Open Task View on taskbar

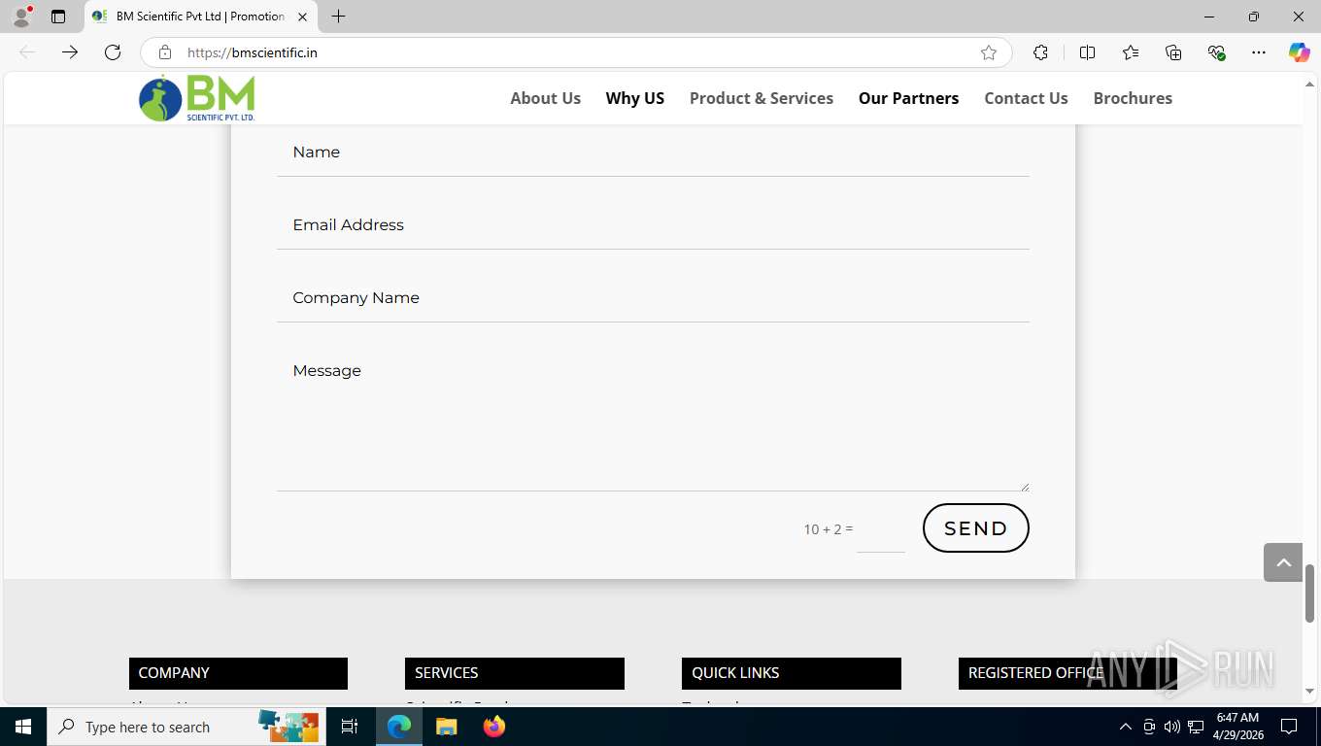[x=350, y=727]
